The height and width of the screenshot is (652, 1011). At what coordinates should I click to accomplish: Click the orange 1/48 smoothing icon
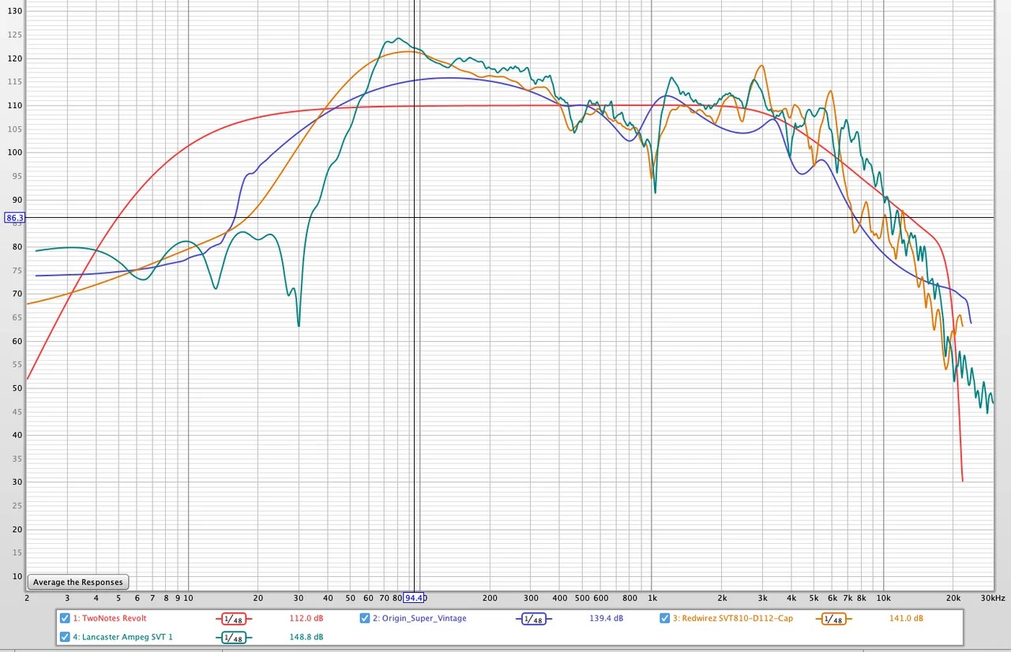click(833, 619)
